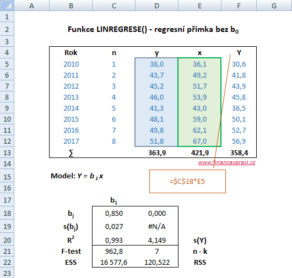Viewport: 292px width, 278px height.
Task: Select y value 48,1
Action: tap(157, 119)
